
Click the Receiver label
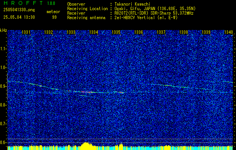click(x=76, y=13)
